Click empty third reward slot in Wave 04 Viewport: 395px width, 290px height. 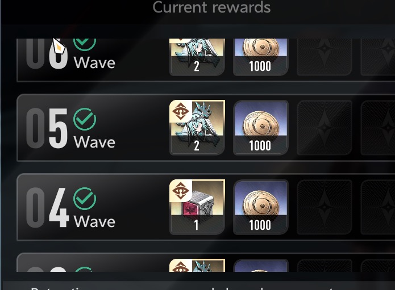click(x=325, y=207)
